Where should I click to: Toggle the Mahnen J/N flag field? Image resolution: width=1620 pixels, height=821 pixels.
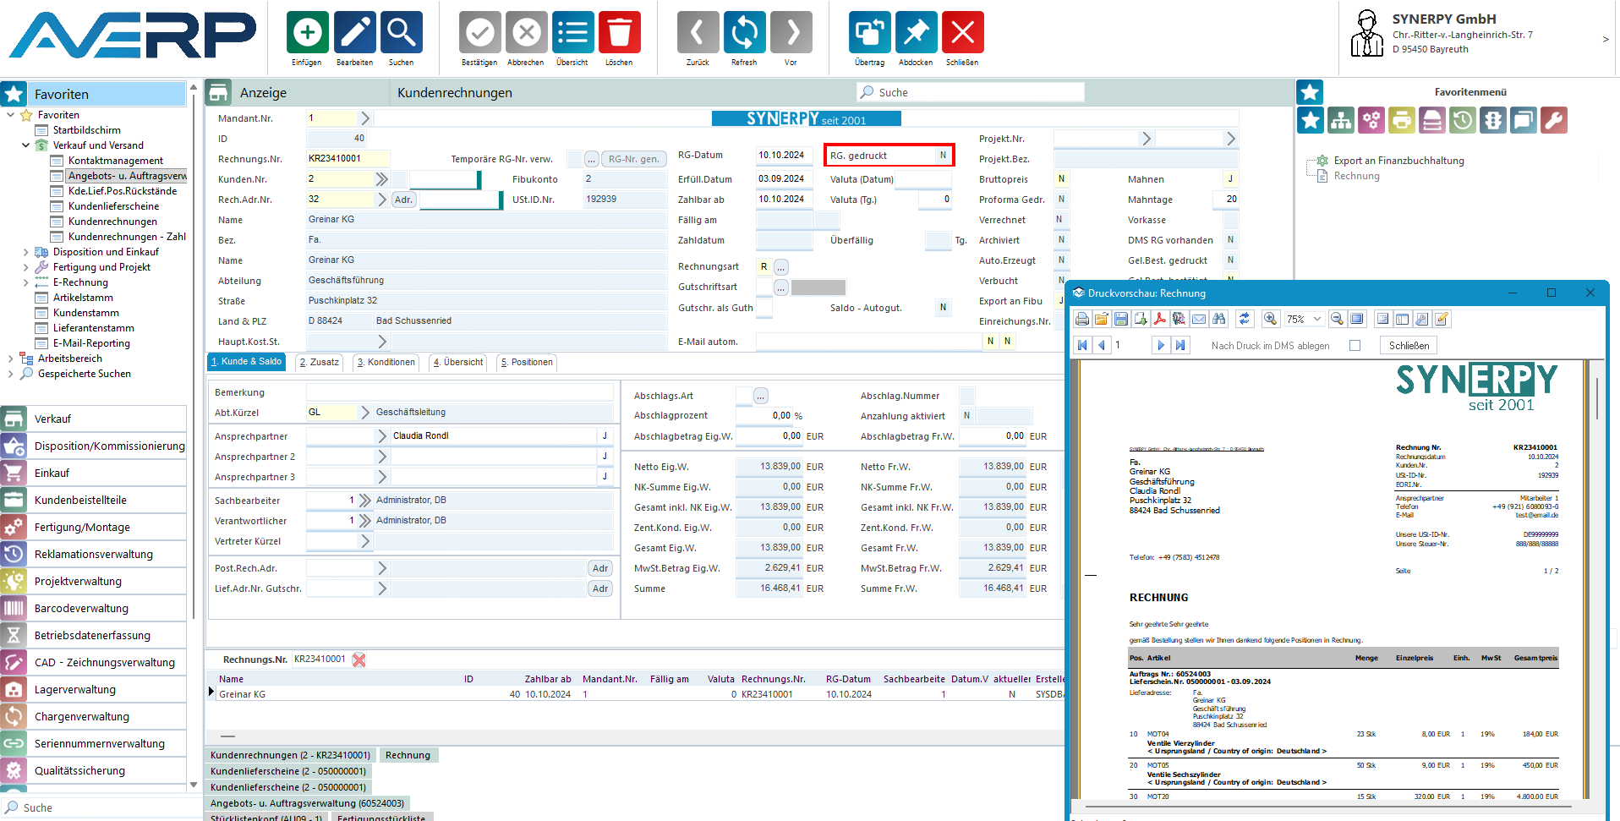[x=1230, y=179]
